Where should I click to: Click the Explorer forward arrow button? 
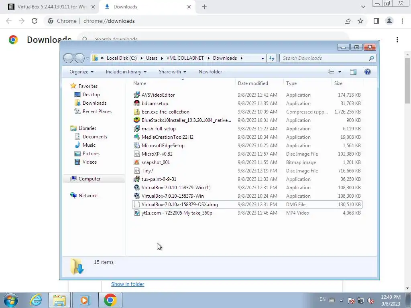click(x=79, y=58)
